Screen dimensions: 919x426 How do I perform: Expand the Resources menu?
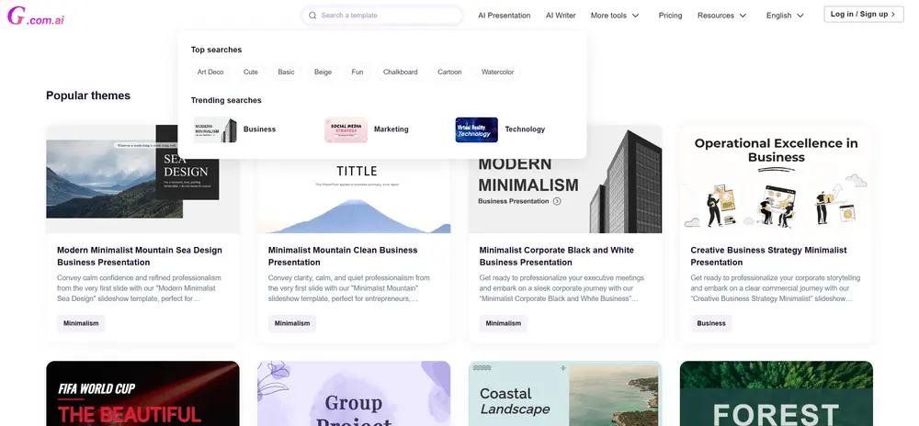pyautogui.click(x=722, y=16)
